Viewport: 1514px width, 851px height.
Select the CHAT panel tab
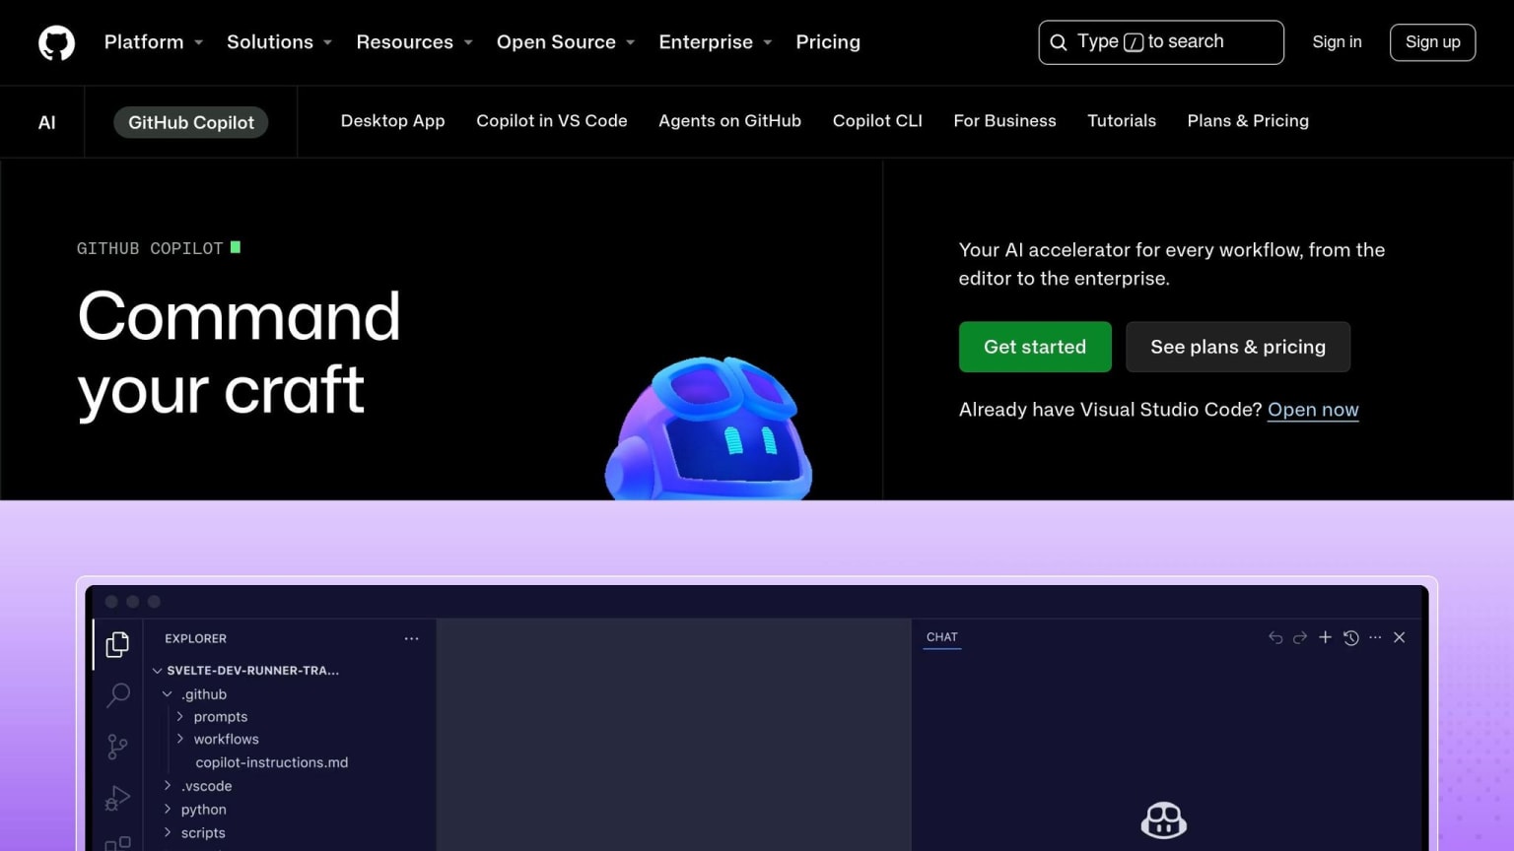(942, 637)
